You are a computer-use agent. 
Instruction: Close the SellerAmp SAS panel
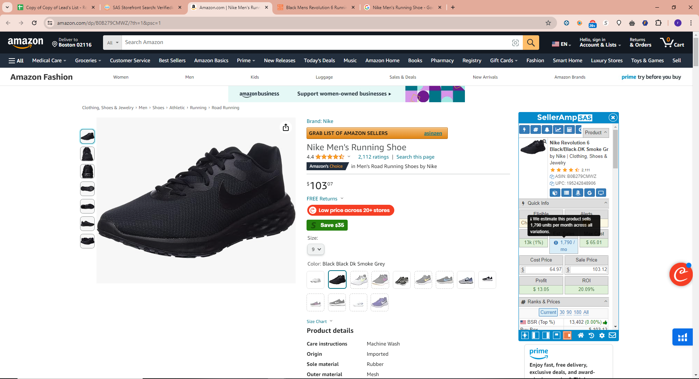(613, 117)
